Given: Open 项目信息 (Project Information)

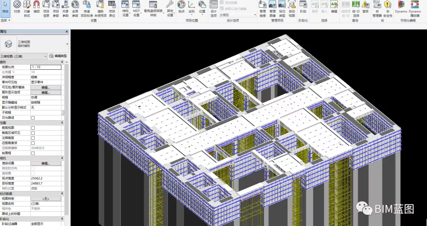Looking at the screenshot, I should (46, 9).
